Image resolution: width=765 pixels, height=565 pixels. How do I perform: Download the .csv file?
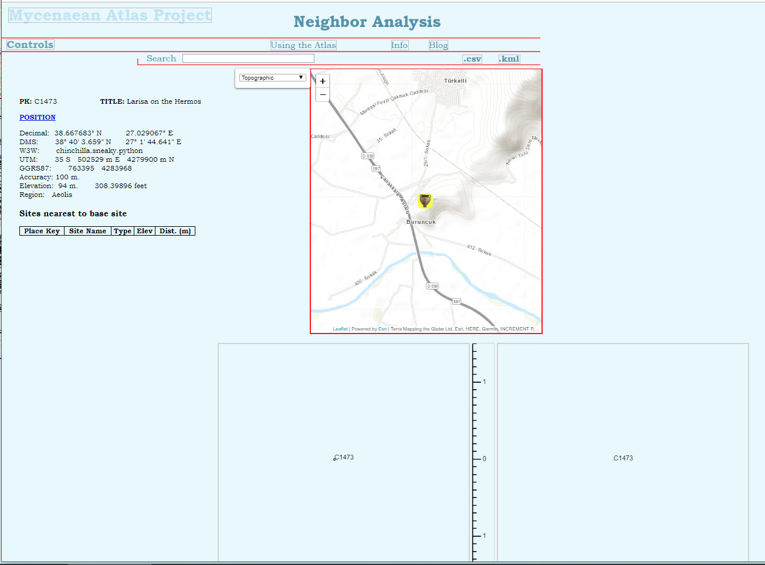[x=472, y=59]
